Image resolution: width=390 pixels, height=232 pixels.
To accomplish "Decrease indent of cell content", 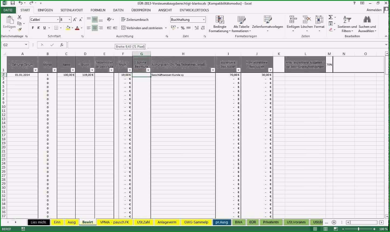I will (x=109, y=28).
